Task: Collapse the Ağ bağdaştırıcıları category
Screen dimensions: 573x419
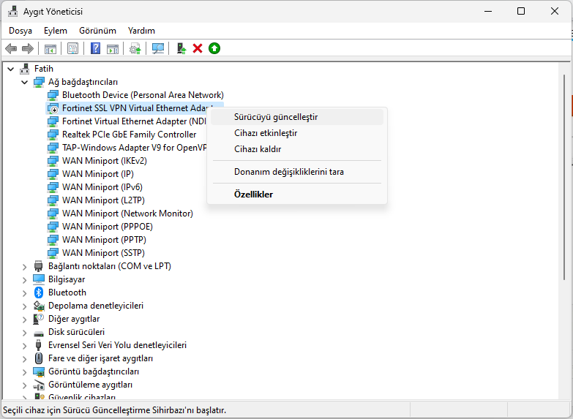Action: [x=25, y=82]
